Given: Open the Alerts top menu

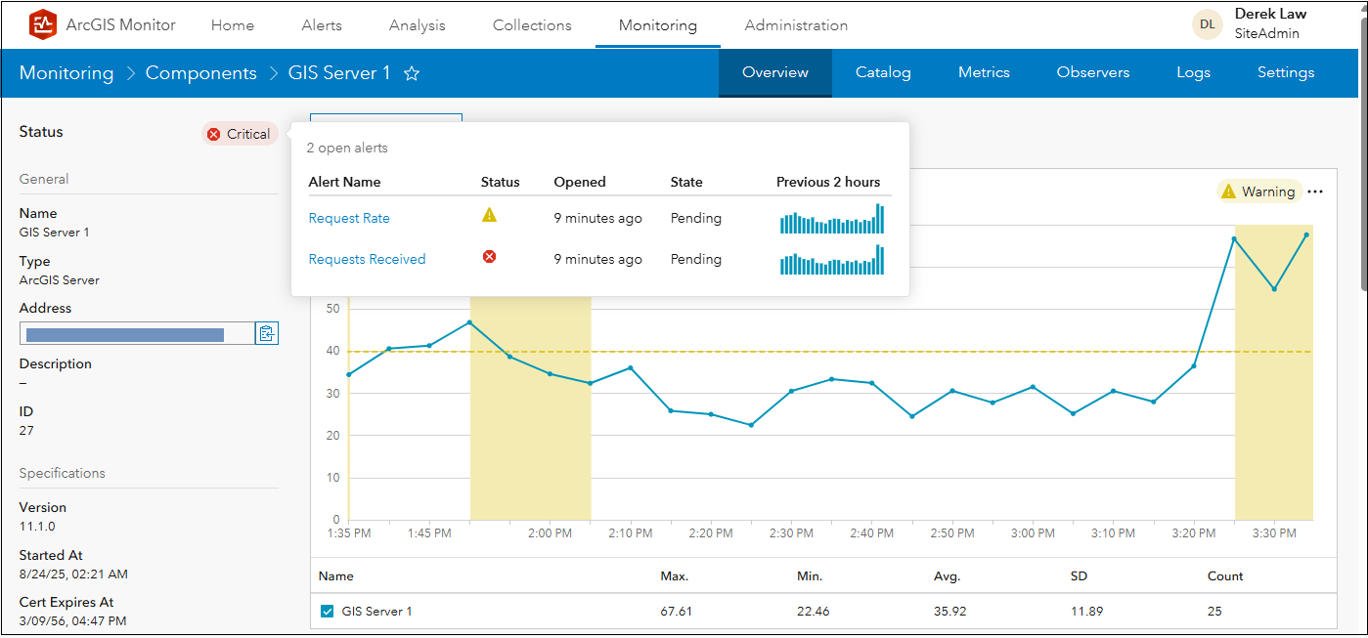Looking at the screenshot, I should click(x=322, y=25).
